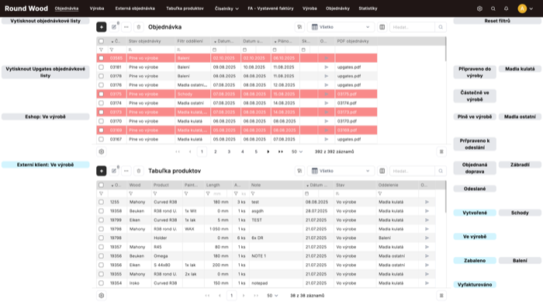The image size is (543, 305).
Task: Click search magnifier in Objednávka search box
Action: 441,27
